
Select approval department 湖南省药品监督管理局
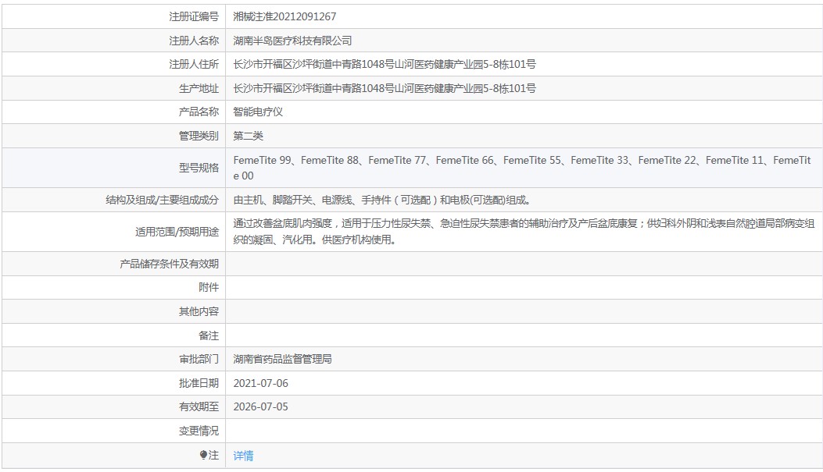tap(282, 360)
